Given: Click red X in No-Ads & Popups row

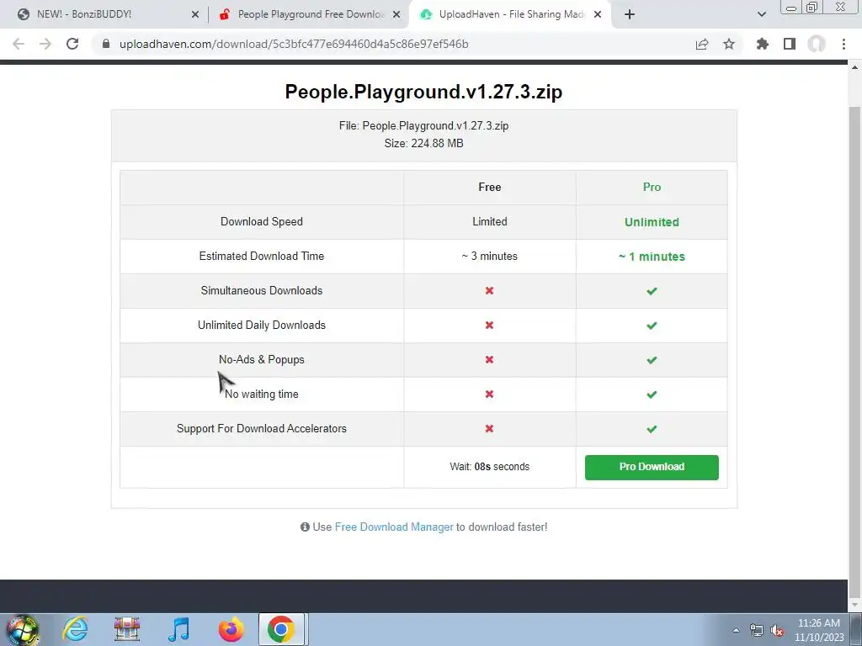Looking at the screenshot, I should tap(489, 359).
